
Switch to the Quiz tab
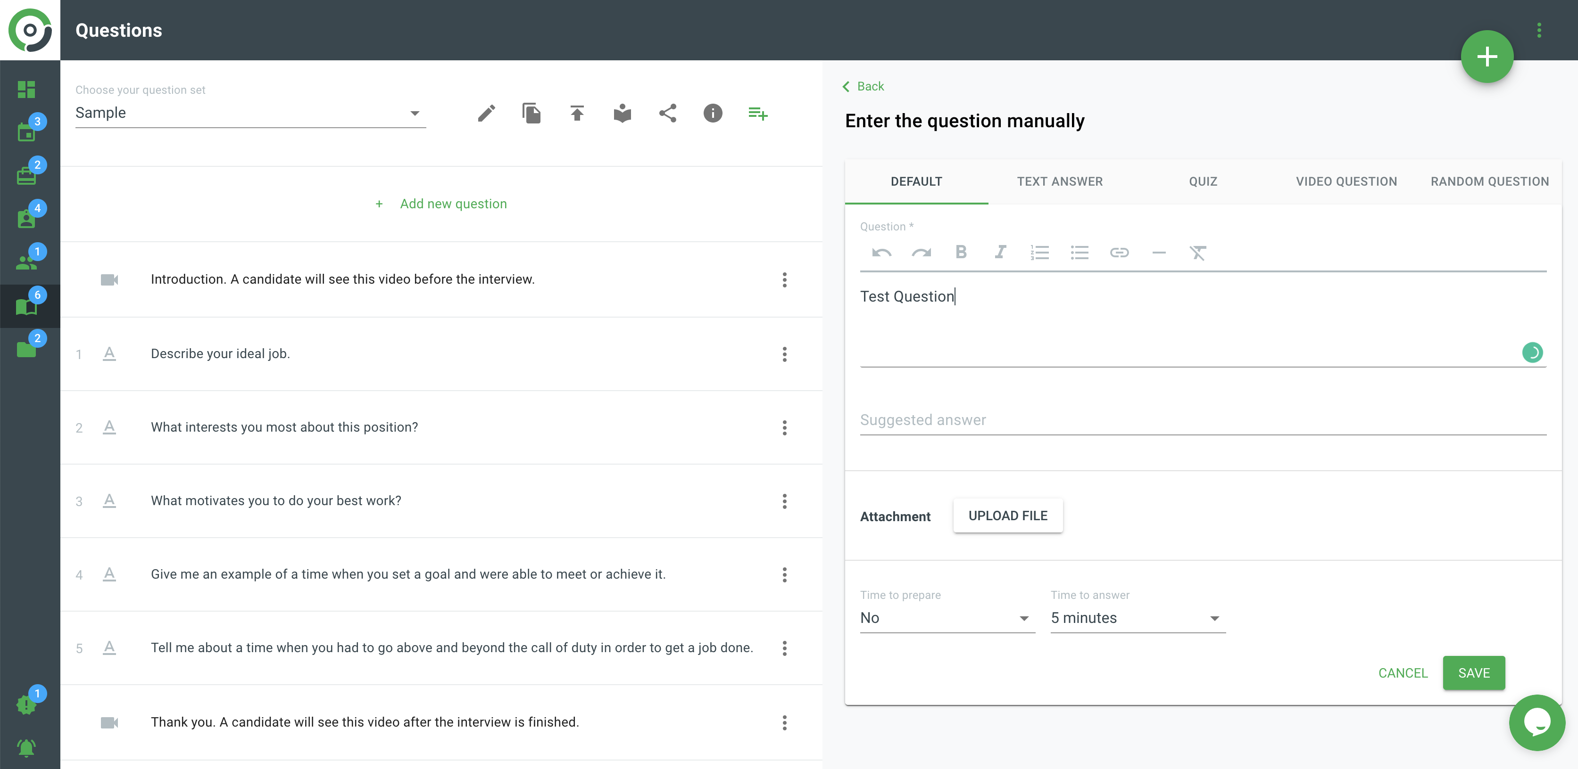pyautogui.click(x=1203, y=181)
